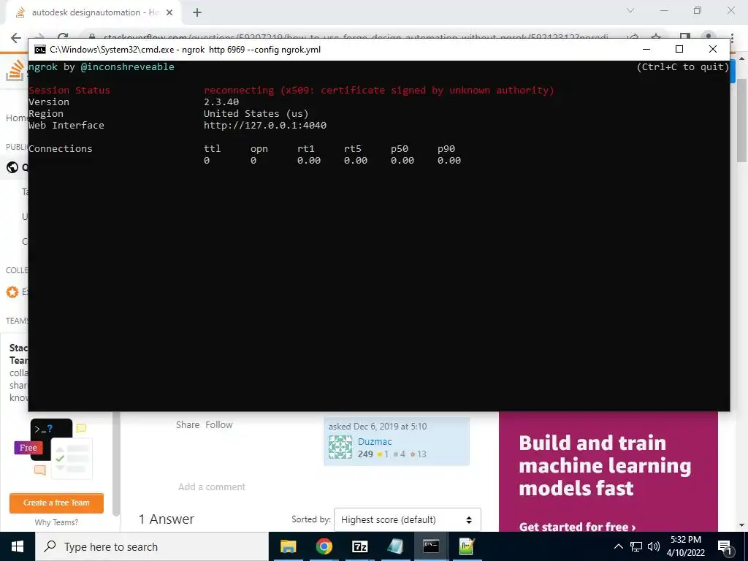Open network status tray icon
748x561 pixels.
click(636, 546)
